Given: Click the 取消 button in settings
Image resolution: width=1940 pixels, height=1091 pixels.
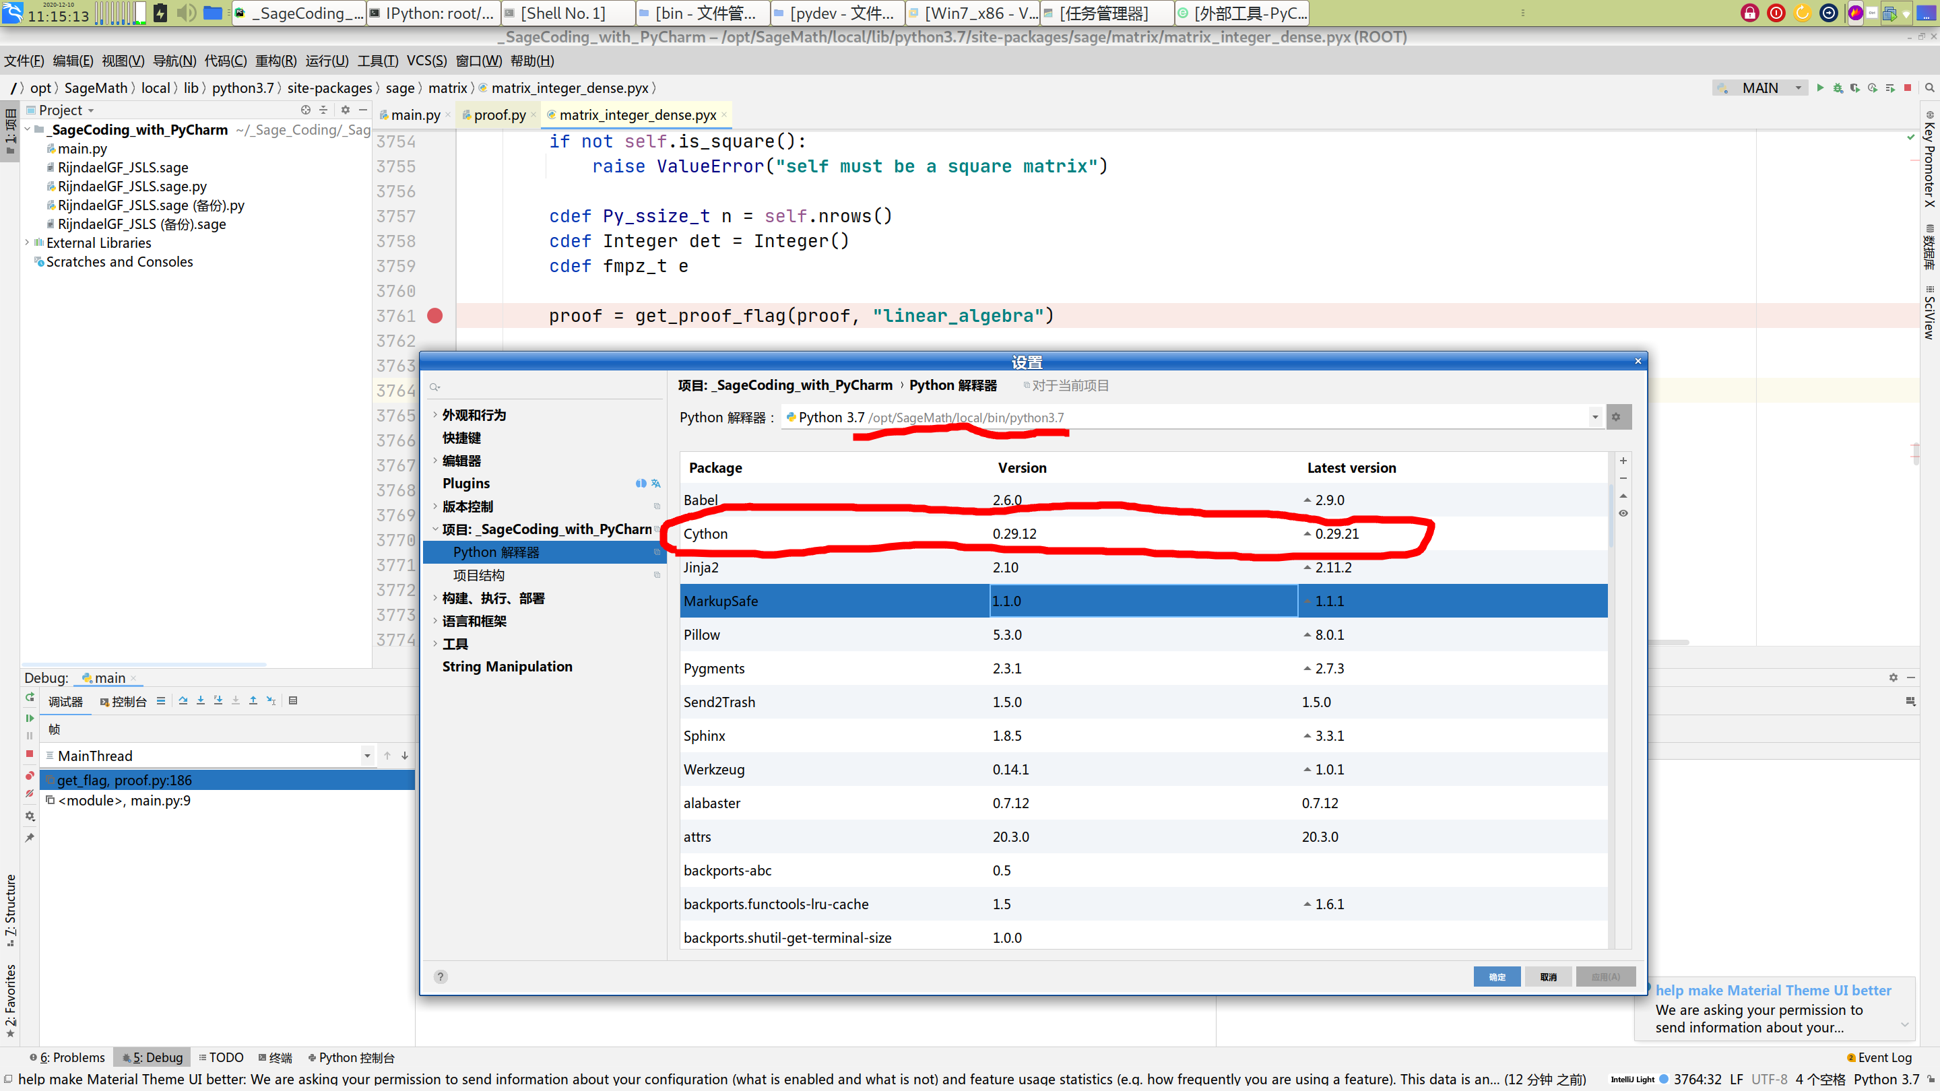Looking at the screenshot, I should 1548,977.
